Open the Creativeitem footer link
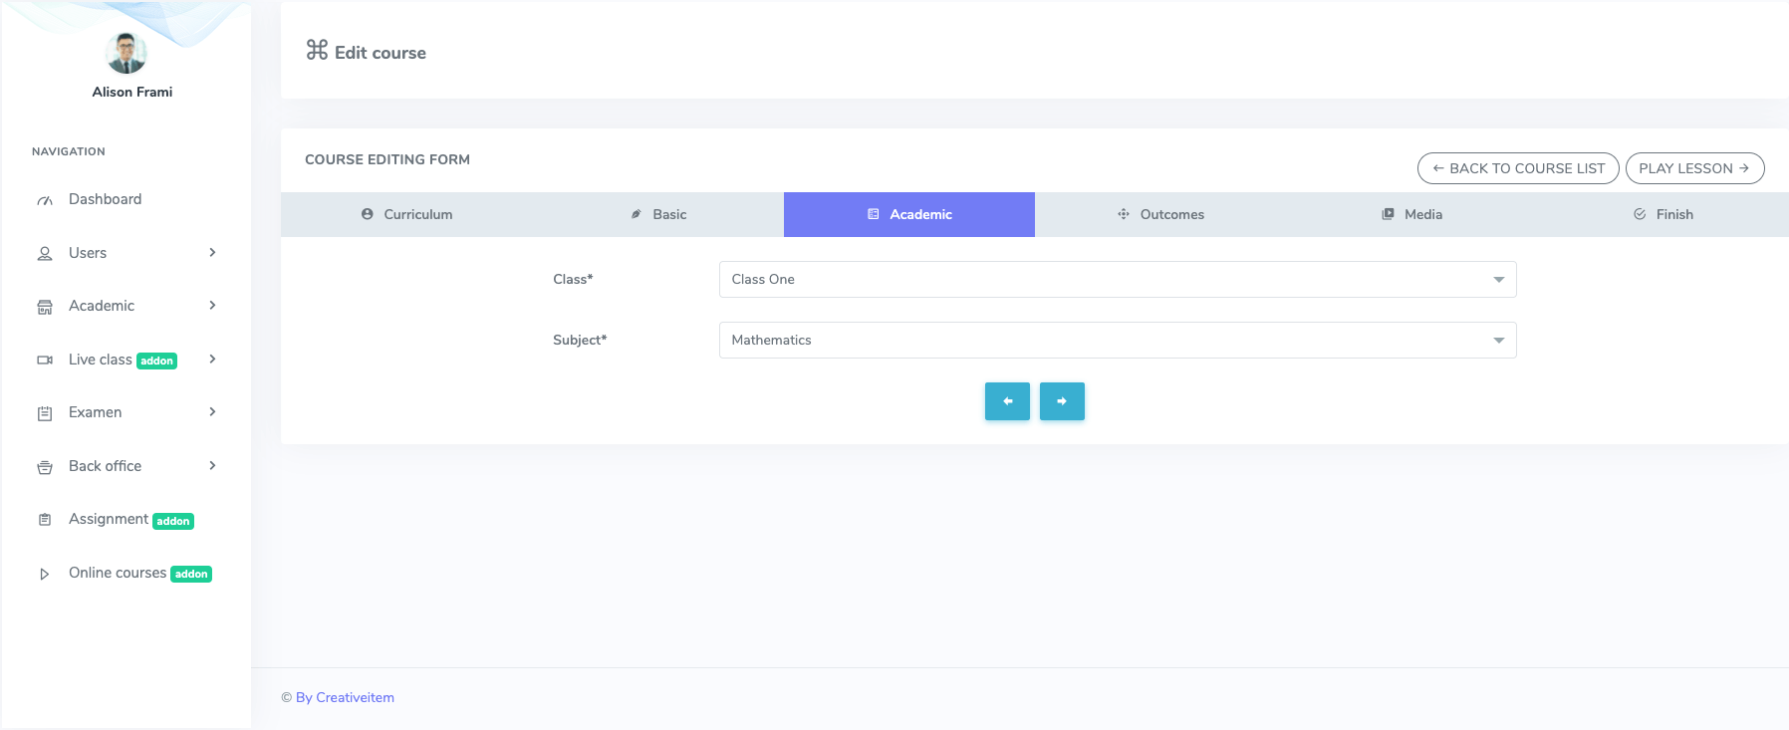 (345, 698)
